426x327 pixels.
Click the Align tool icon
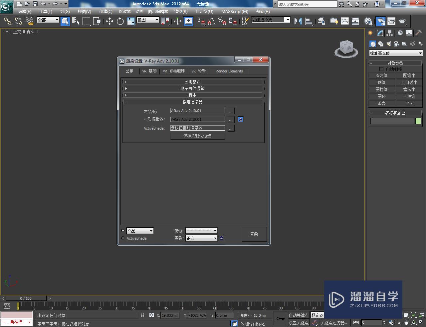(x=309, y=21)
